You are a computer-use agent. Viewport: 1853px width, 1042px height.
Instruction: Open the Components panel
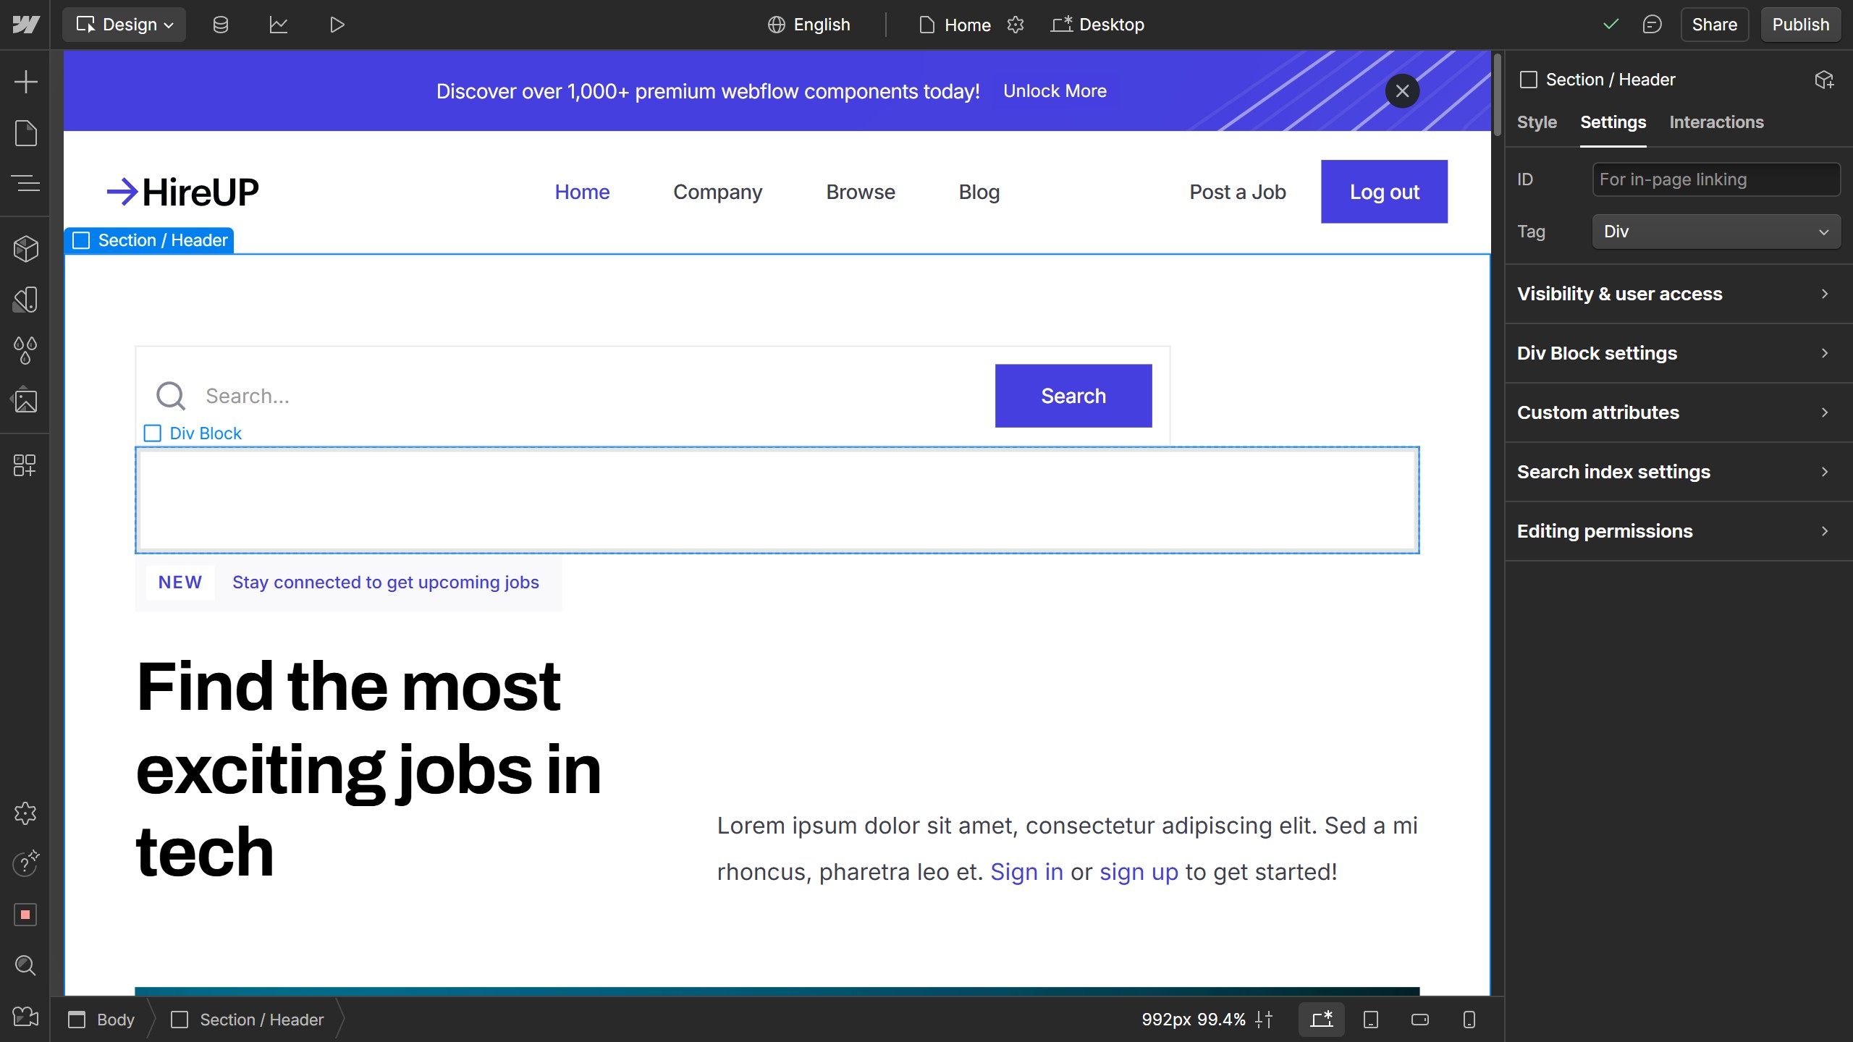click(25, 248)
